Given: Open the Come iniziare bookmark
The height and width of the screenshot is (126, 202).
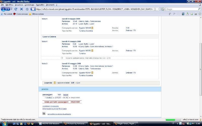Looking at the screenshot, I should click(21, 14).
